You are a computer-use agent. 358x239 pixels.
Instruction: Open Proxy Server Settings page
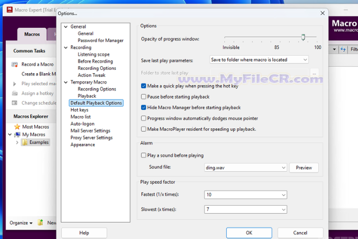click(91, 138)
